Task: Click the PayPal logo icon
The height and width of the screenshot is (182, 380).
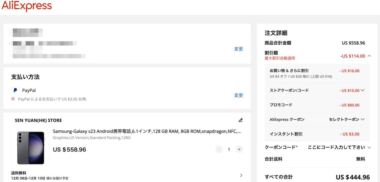Action: coord(15,90)
